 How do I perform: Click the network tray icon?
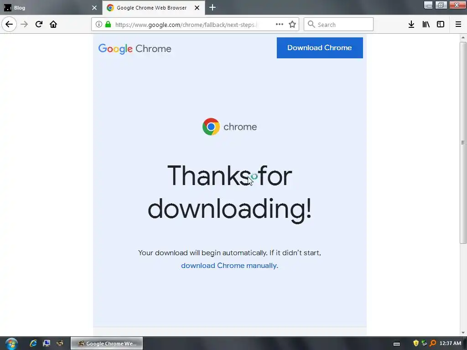pos(425,344)
